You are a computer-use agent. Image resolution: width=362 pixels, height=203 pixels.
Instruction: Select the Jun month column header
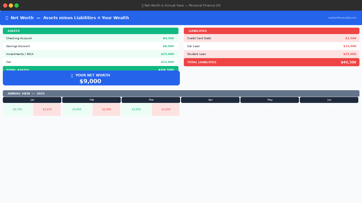(x=329, y=100)
